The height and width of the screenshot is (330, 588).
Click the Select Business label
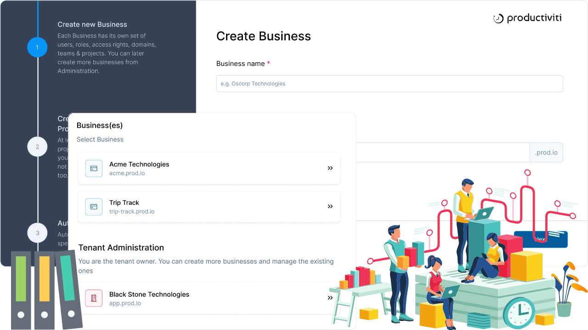(x=100, y=139)
